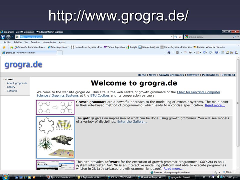Open the Herramientas menu

click(x=49, y=42)
